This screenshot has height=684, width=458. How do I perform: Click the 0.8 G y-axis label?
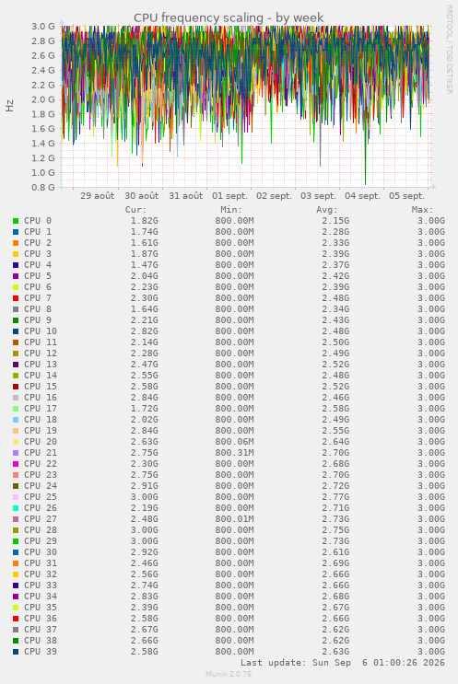(42, 187)
